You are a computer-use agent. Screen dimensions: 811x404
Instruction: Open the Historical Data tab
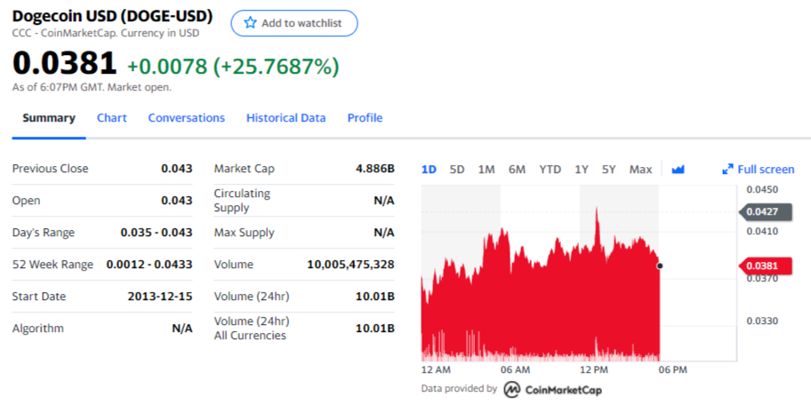[x=286, y=118]
